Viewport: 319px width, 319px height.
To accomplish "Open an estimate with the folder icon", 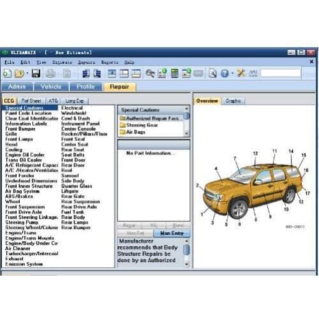I will coord(19,73).
